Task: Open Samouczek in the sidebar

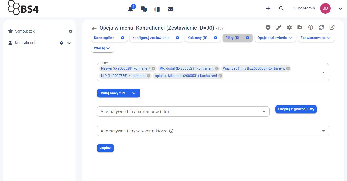Action: coord(25,31)
